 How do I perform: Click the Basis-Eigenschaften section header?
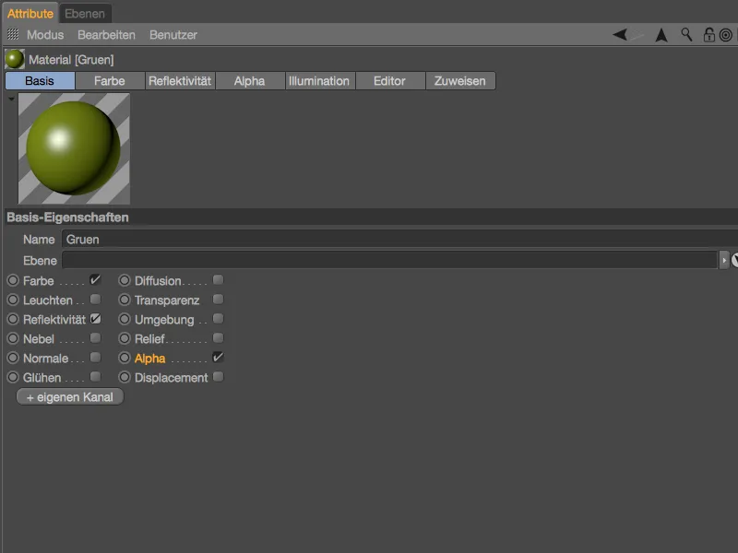(x=371, y=218)
